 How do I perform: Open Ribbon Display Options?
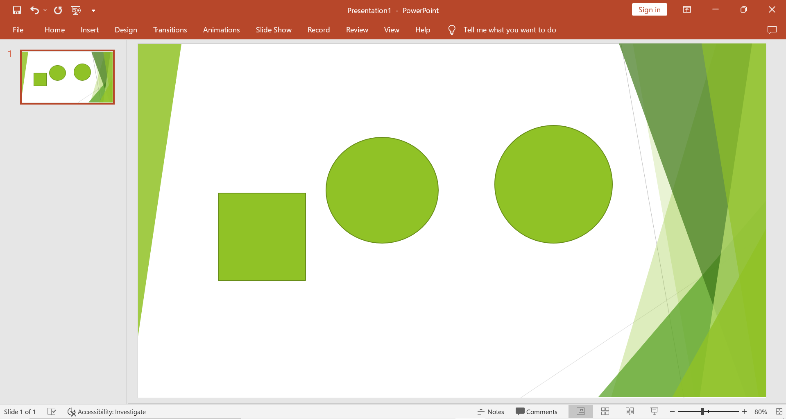point(687,10)
